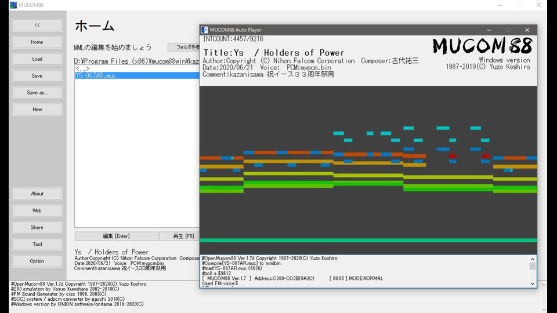Click the D:¥Program Files (x86) path text
Image resolution: width=557 pixels, height=313 pixels.
[x=136, y=61]
